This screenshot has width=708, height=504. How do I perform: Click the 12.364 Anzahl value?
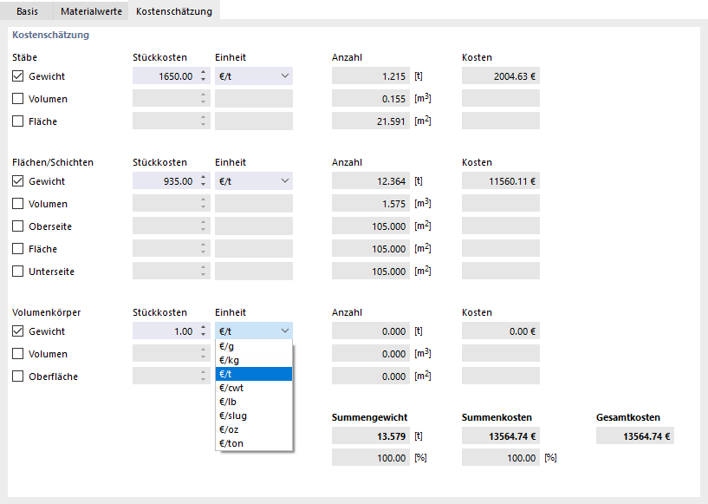[371, 180]
